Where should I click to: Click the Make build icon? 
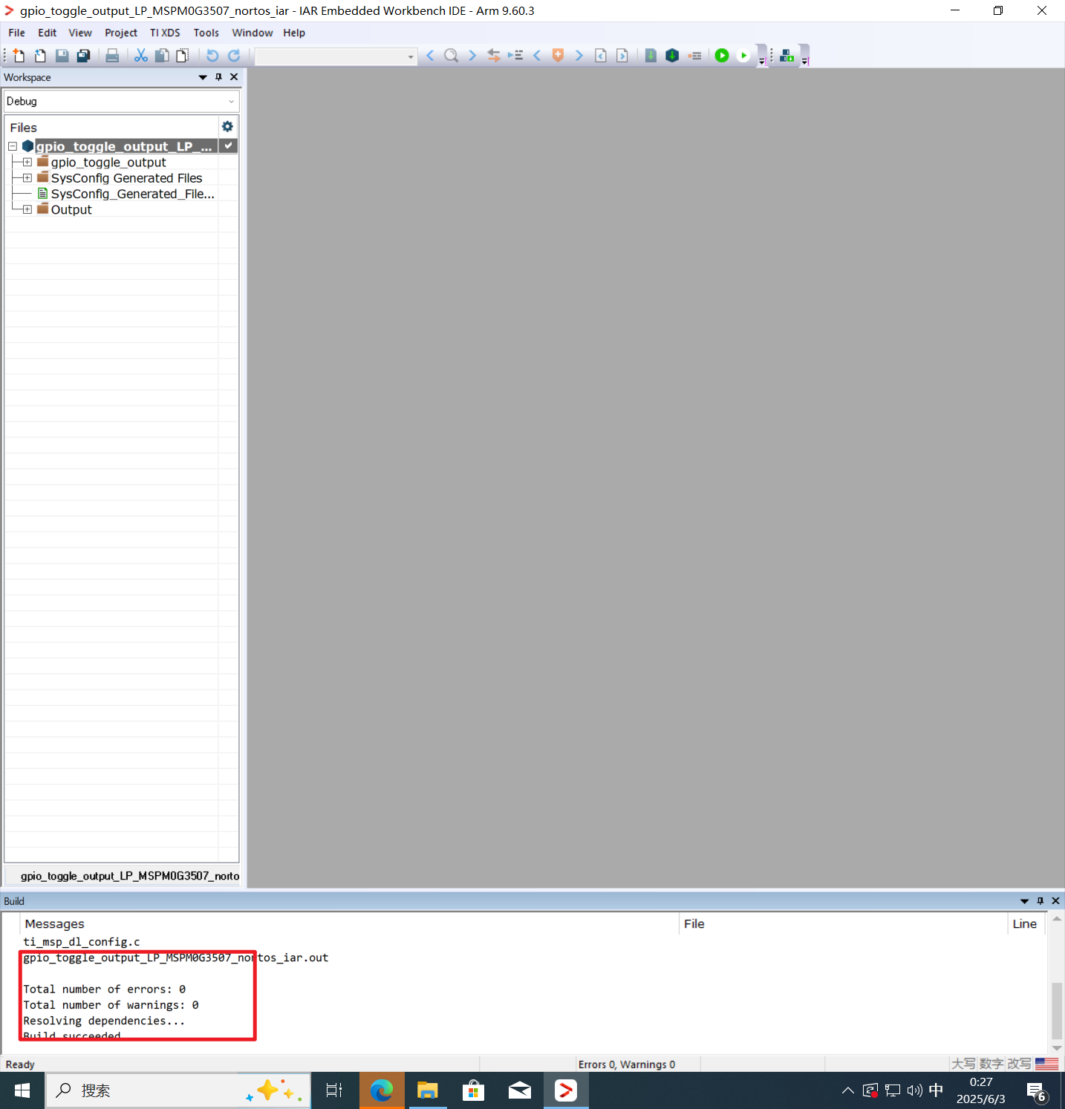[x=672, y=56]
